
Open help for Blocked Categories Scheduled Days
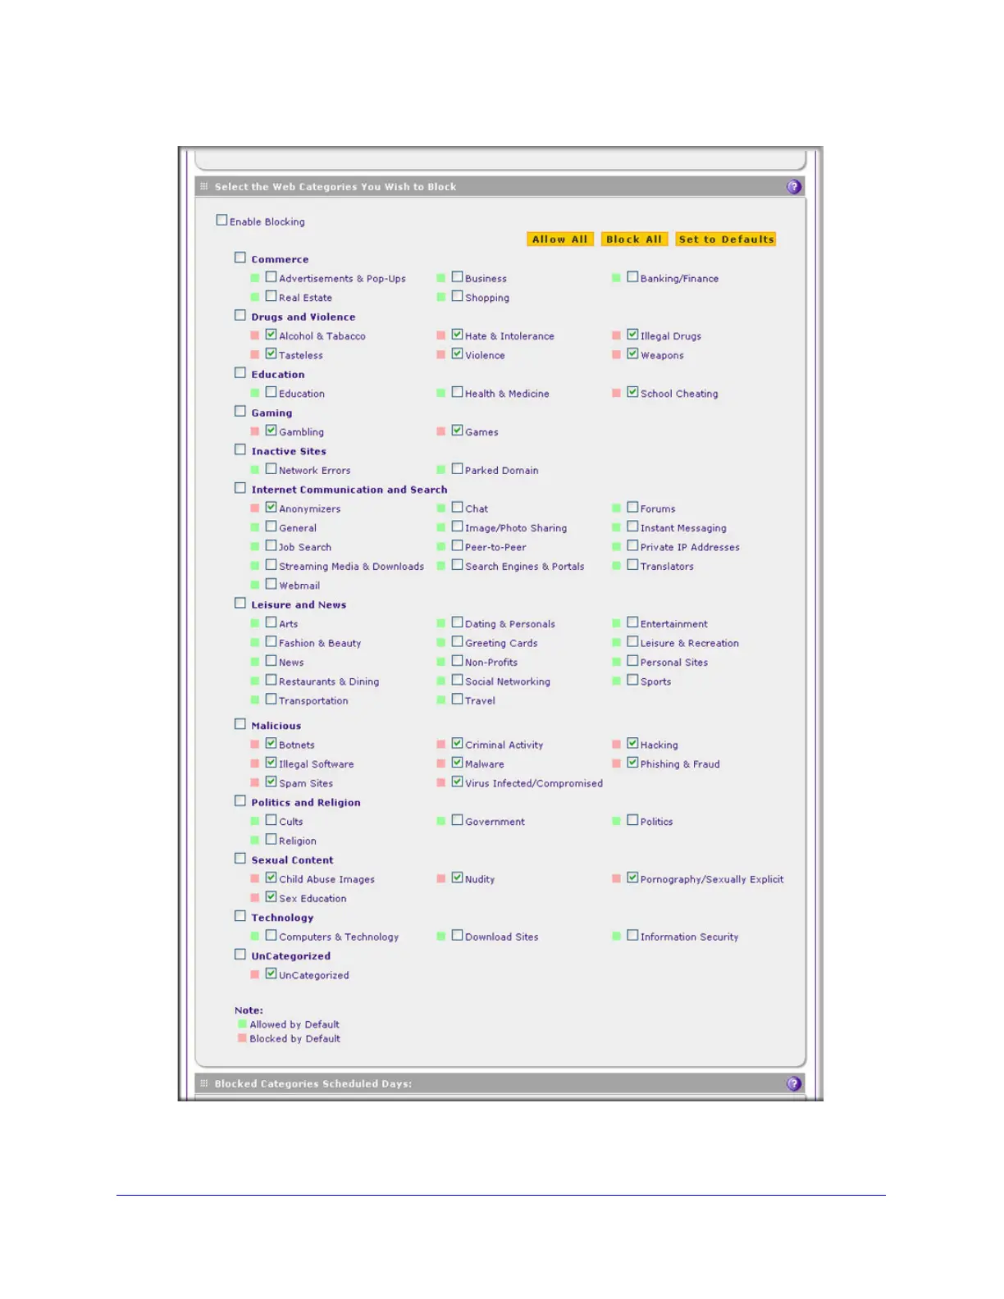click(793, 1084)
